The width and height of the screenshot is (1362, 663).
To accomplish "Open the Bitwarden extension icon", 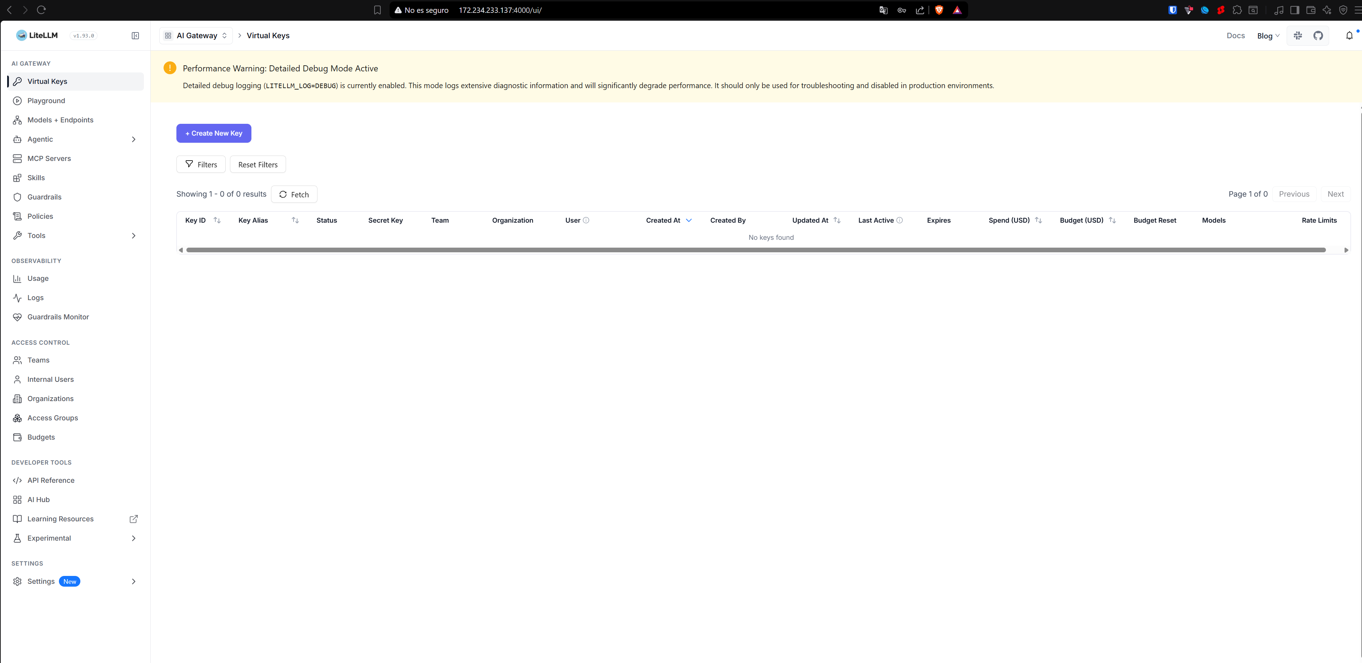I will [1173, 10].
